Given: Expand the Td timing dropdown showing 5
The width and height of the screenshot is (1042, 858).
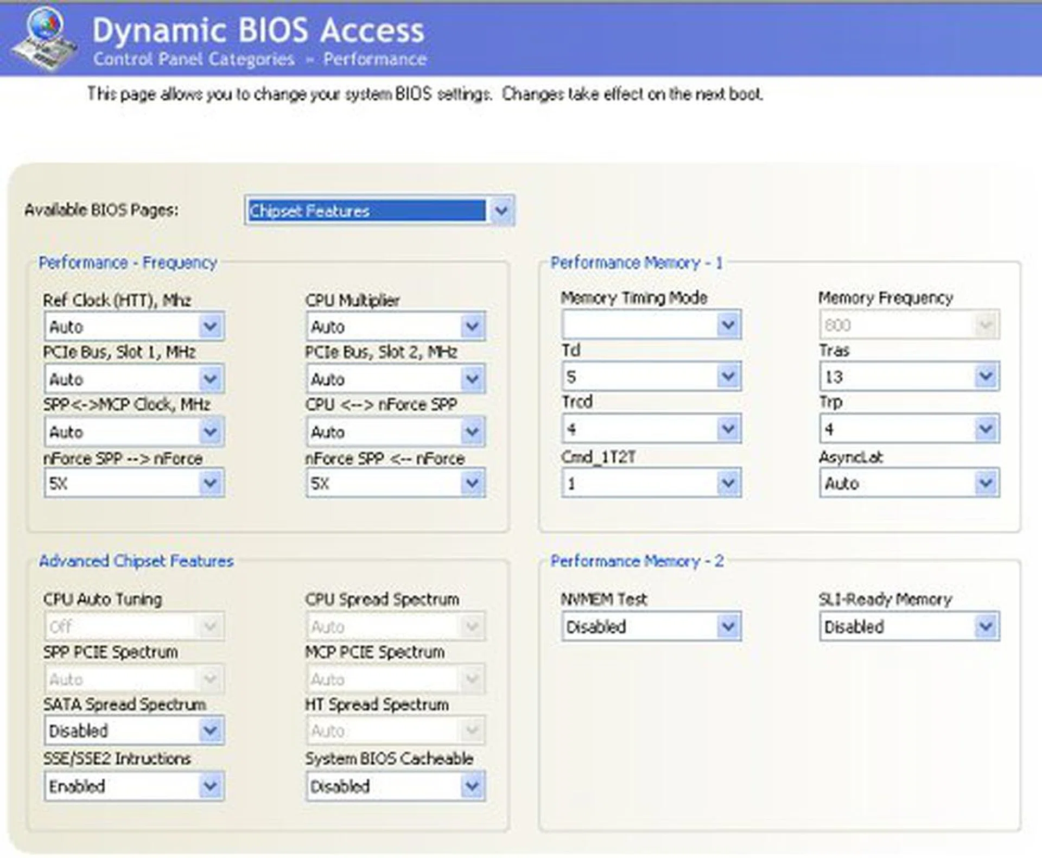Looking at the screenshot, I should pyautogui.click(x=728, y=376).
